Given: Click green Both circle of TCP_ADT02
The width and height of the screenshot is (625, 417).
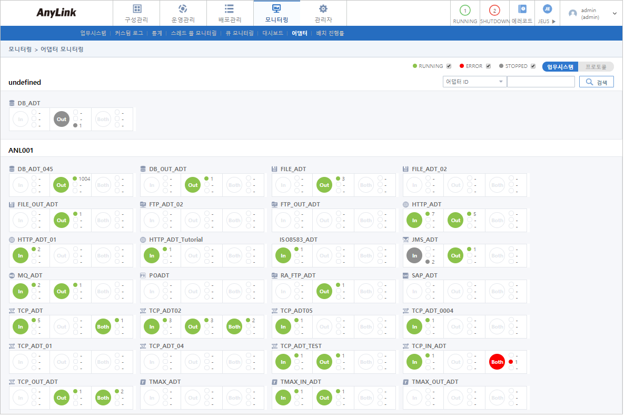Looking at the screenshot, I should [x=234, y=327].
